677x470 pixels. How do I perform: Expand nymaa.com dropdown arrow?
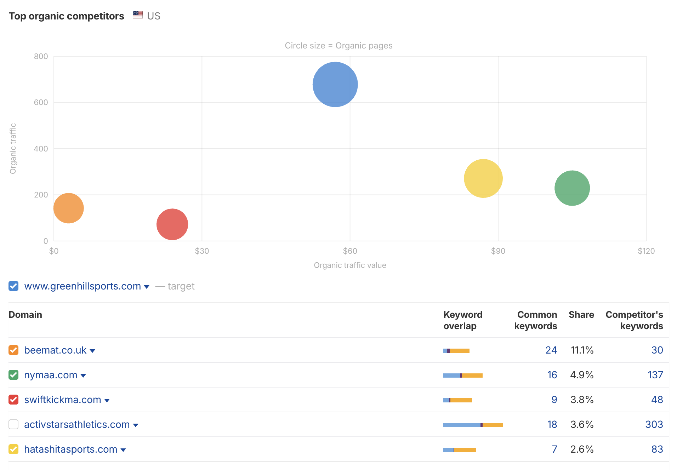pyautogui.click(x=83, y=376)
